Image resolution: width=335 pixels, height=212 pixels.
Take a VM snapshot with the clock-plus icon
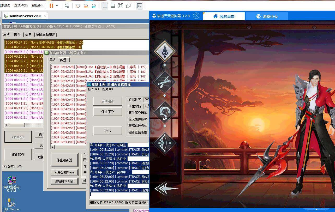(x=78, y=5)
